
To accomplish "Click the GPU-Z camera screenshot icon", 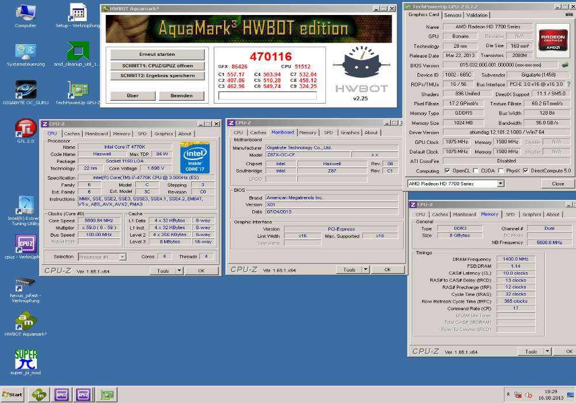I will (569, 15).
